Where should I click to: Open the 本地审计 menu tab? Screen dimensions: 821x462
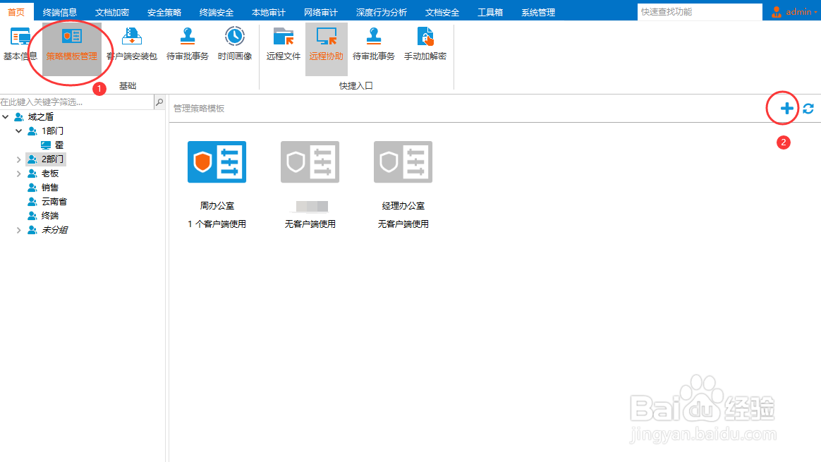(269, 12)
